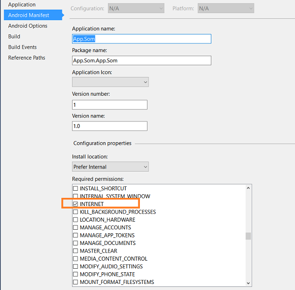Open the Build Events page
This screenshot has width=295, height=290.
(x=22, y=47)
